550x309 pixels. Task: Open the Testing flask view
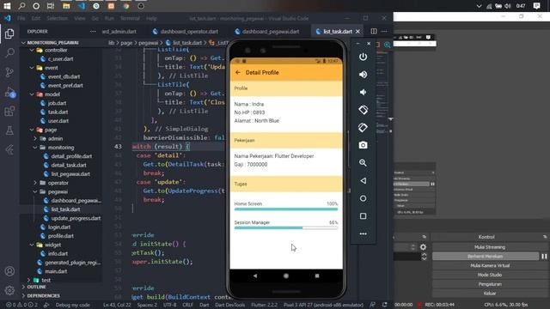9,130
